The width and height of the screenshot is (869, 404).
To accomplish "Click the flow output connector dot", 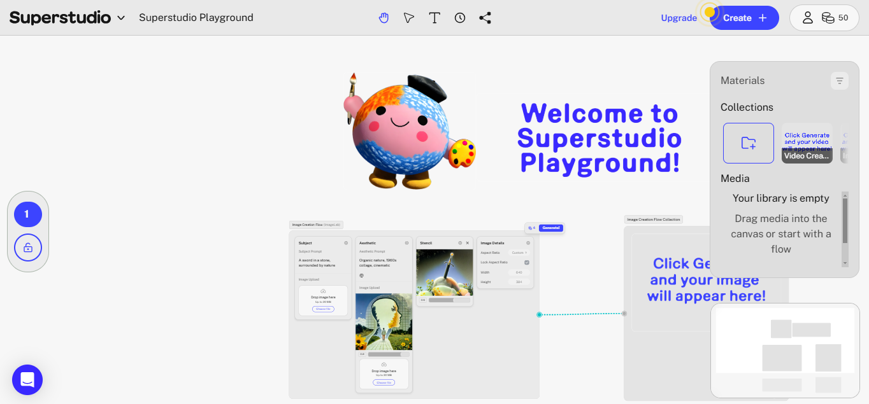I will pyautogui.click(x=539, y=314).
